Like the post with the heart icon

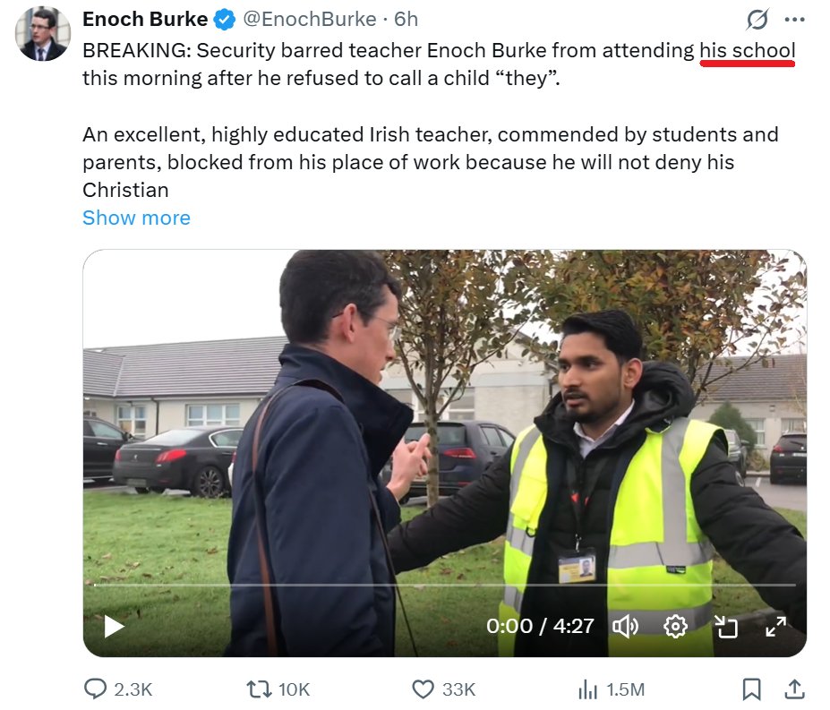pyautogui.click(x=423, y=689)
